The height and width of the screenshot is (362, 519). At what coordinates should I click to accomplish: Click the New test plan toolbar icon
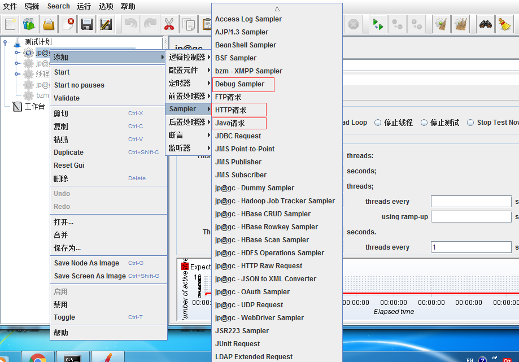10,24
